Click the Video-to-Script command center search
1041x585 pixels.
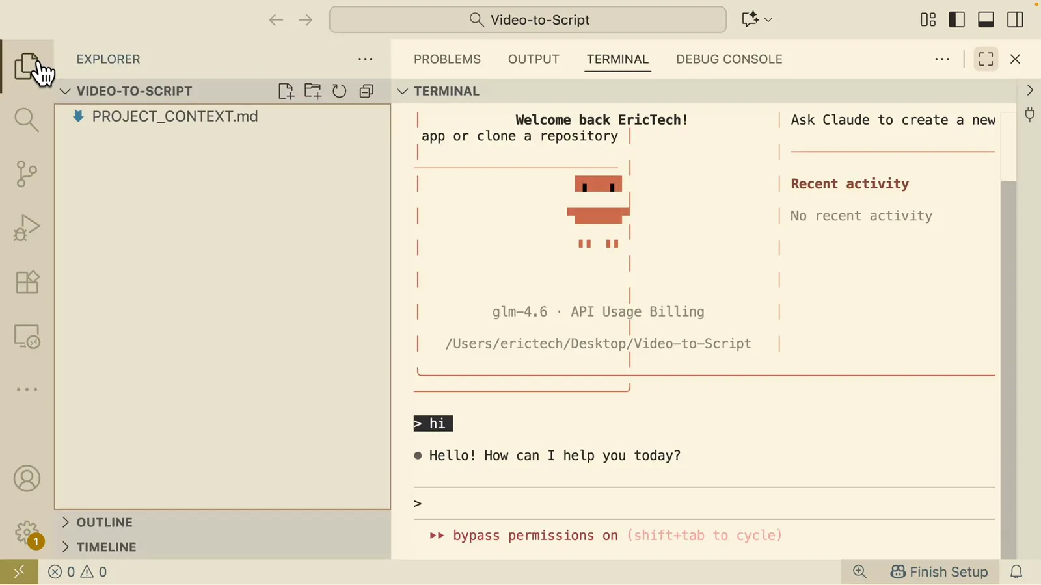528,19
